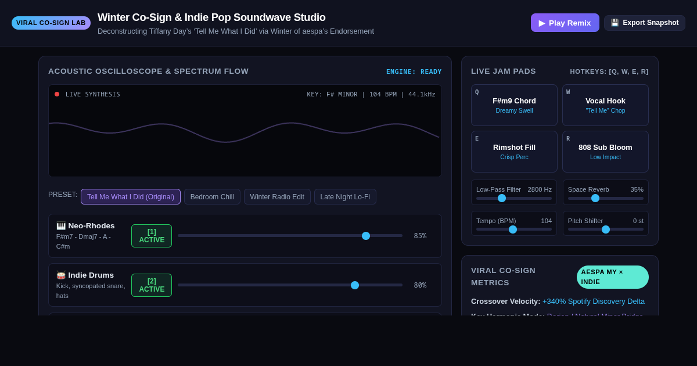Image resolution: width=697 pixels, height=366 pixels.
Task: Adjust the Tempo (BPM) slider
Action: [514, 229]
